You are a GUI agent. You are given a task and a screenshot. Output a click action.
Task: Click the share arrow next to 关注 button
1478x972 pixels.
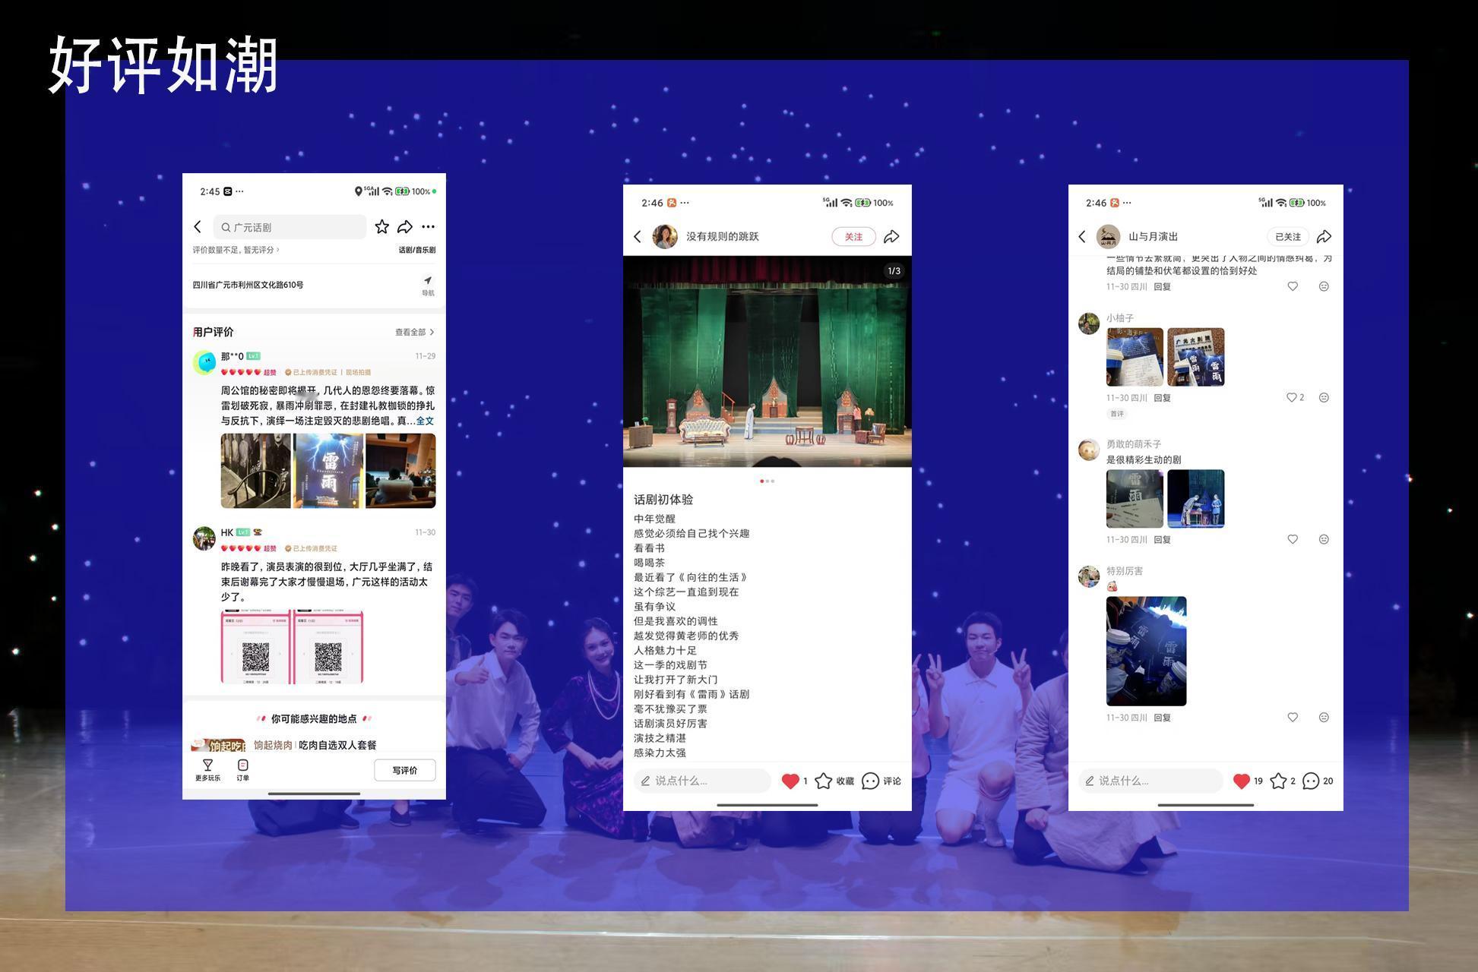click(891, 237)
